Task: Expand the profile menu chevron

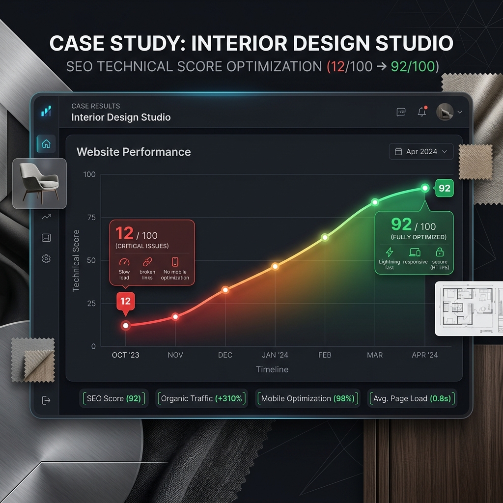Action: [x=460, y=112]
